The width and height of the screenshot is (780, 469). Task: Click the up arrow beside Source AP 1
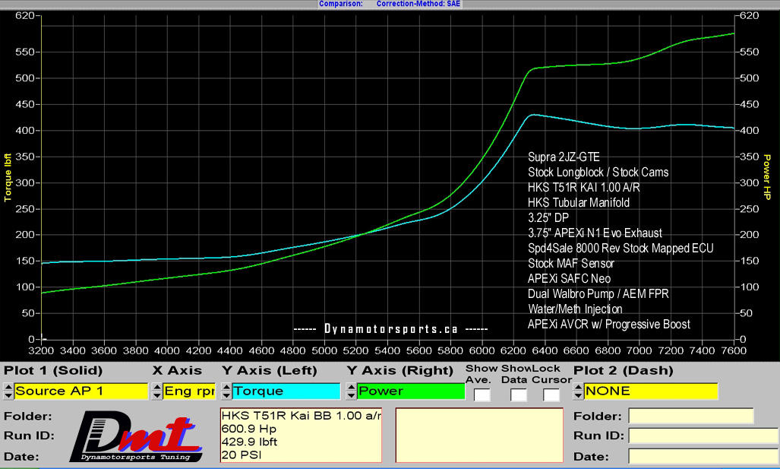tap(8, 387)
